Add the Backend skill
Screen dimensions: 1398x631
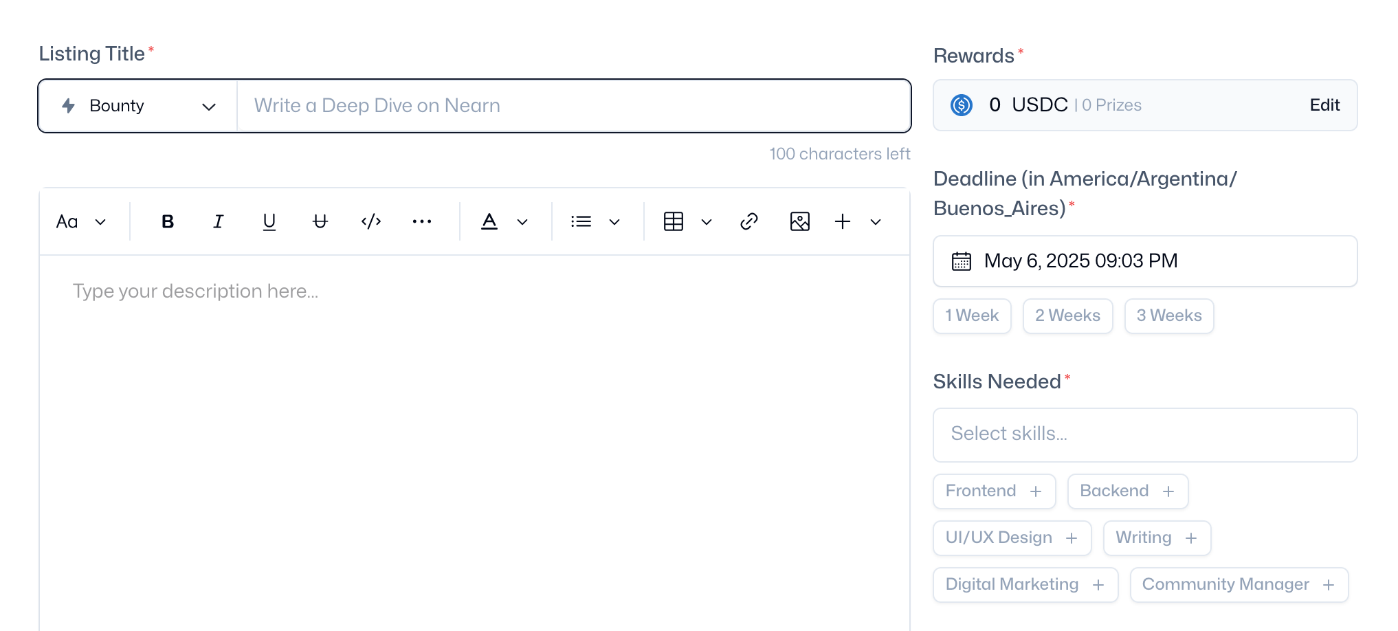point(1128,491)
